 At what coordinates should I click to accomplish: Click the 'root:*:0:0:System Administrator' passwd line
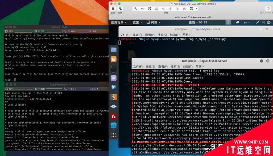coord(39,135)
